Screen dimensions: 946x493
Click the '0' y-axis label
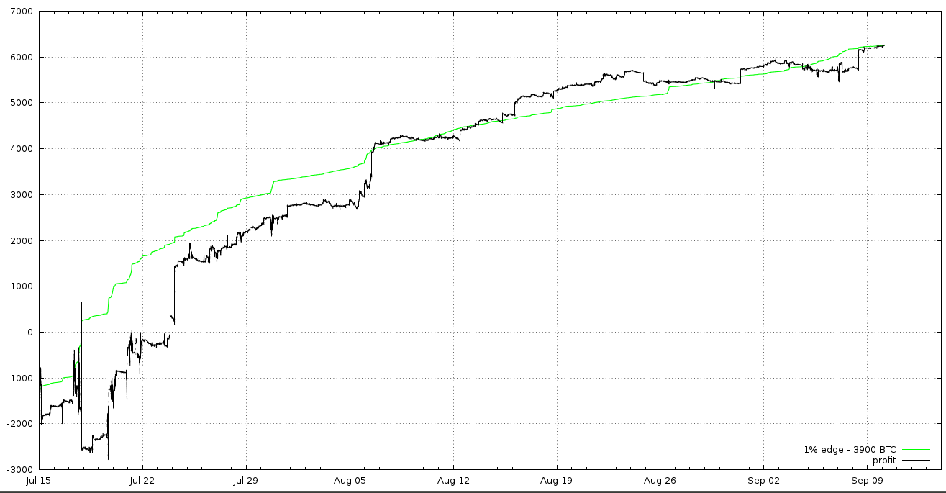(30, 333)
